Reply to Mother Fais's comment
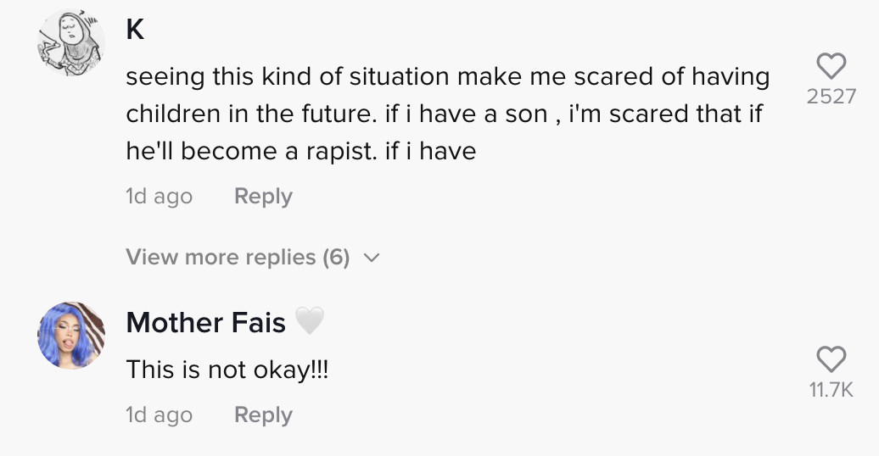This screenshot has height=456, width=879. click(263, 415)
